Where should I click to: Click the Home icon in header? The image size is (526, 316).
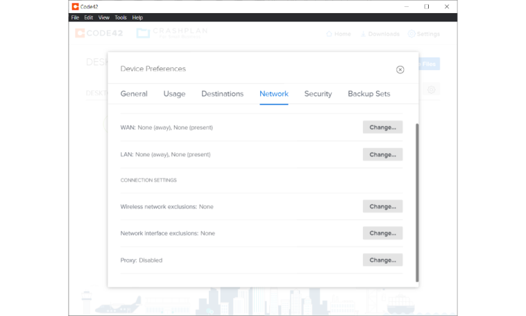point(329,34)
